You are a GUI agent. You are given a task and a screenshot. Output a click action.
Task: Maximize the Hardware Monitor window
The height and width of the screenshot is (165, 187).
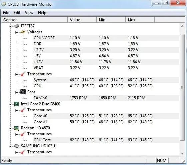(x=166, y=3)
